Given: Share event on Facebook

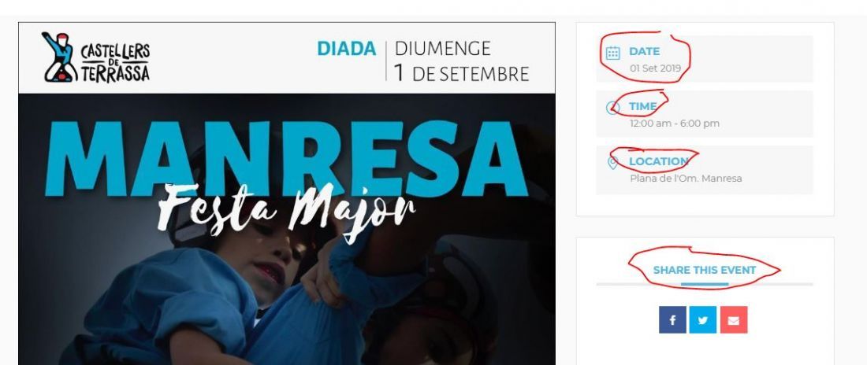Looking at the screenshot, I should (x=672, y=319).
